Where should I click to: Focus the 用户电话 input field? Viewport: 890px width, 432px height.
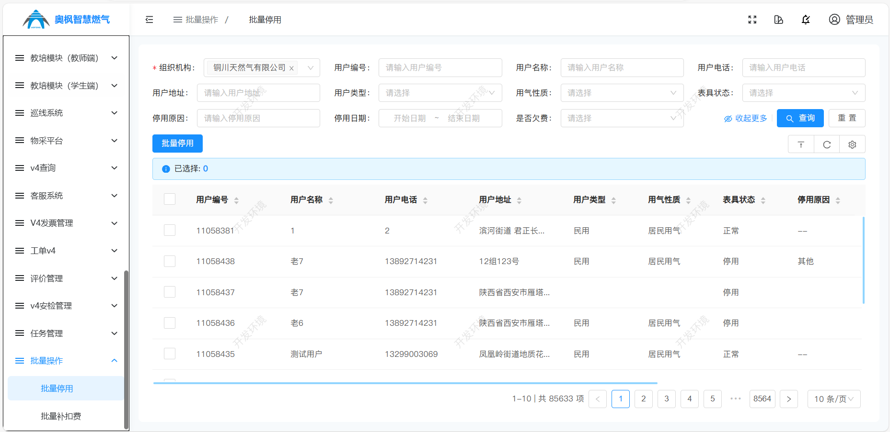point(804,68)
